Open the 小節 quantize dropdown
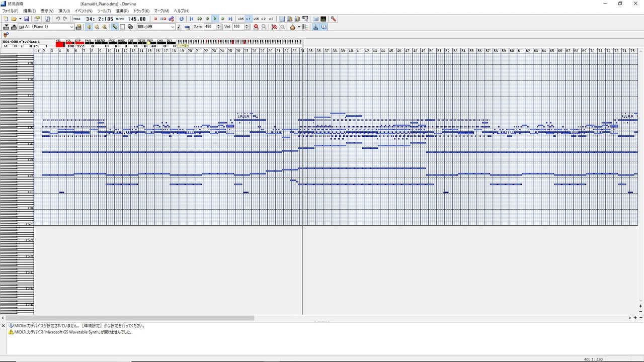 click(156, 27)
